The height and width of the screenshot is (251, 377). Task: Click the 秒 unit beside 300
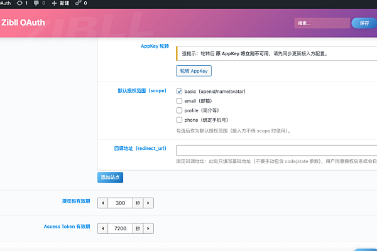(138, 203)
